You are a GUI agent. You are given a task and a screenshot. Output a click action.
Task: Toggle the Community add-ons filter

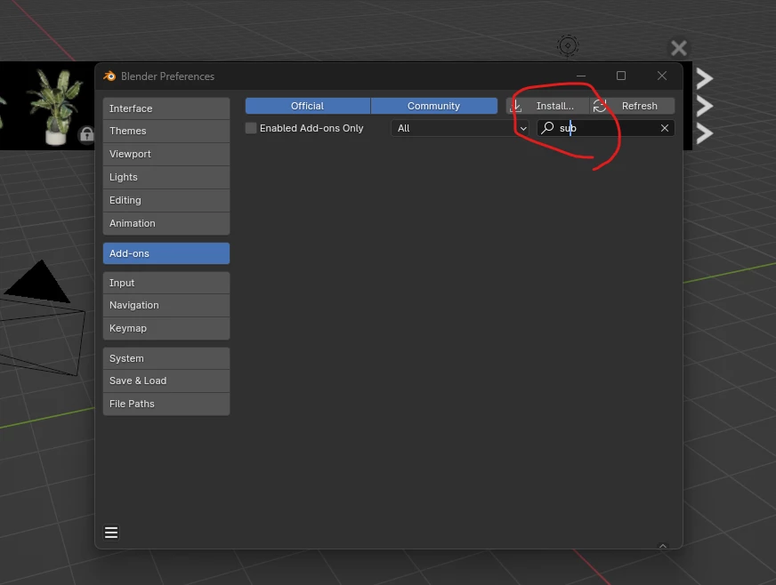[434, 106]
